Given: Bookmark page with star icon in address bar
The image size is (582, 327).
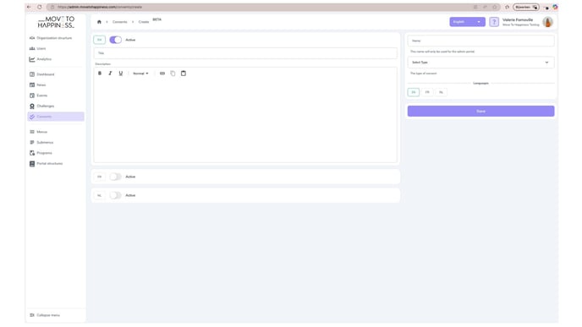Looking at the screenshot, I should 495,7.
